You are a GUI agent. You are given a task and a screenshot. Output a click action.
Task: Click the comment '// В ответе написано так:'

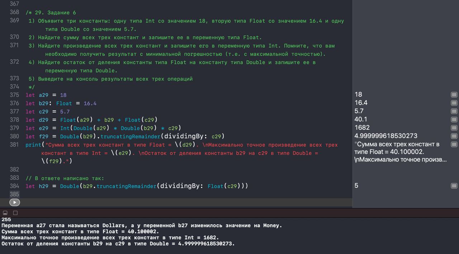[x=65, y=178]
